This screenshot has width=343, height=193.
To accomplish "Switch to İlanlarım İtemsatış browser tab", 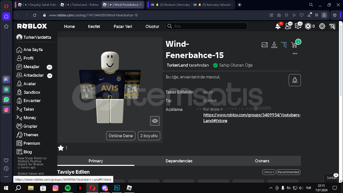I will [x=170, y=5].
